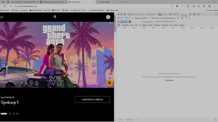Image resolution: width=218 pixels, height=122 pixels.
Task: Open the read aloud icon in address bar
Action: (x=172, y=6)
